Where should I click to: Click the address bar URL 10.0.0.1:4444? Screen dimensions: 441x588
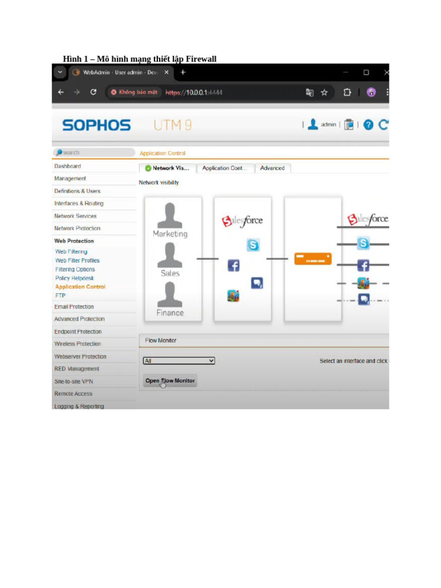[x=194, y=92]
